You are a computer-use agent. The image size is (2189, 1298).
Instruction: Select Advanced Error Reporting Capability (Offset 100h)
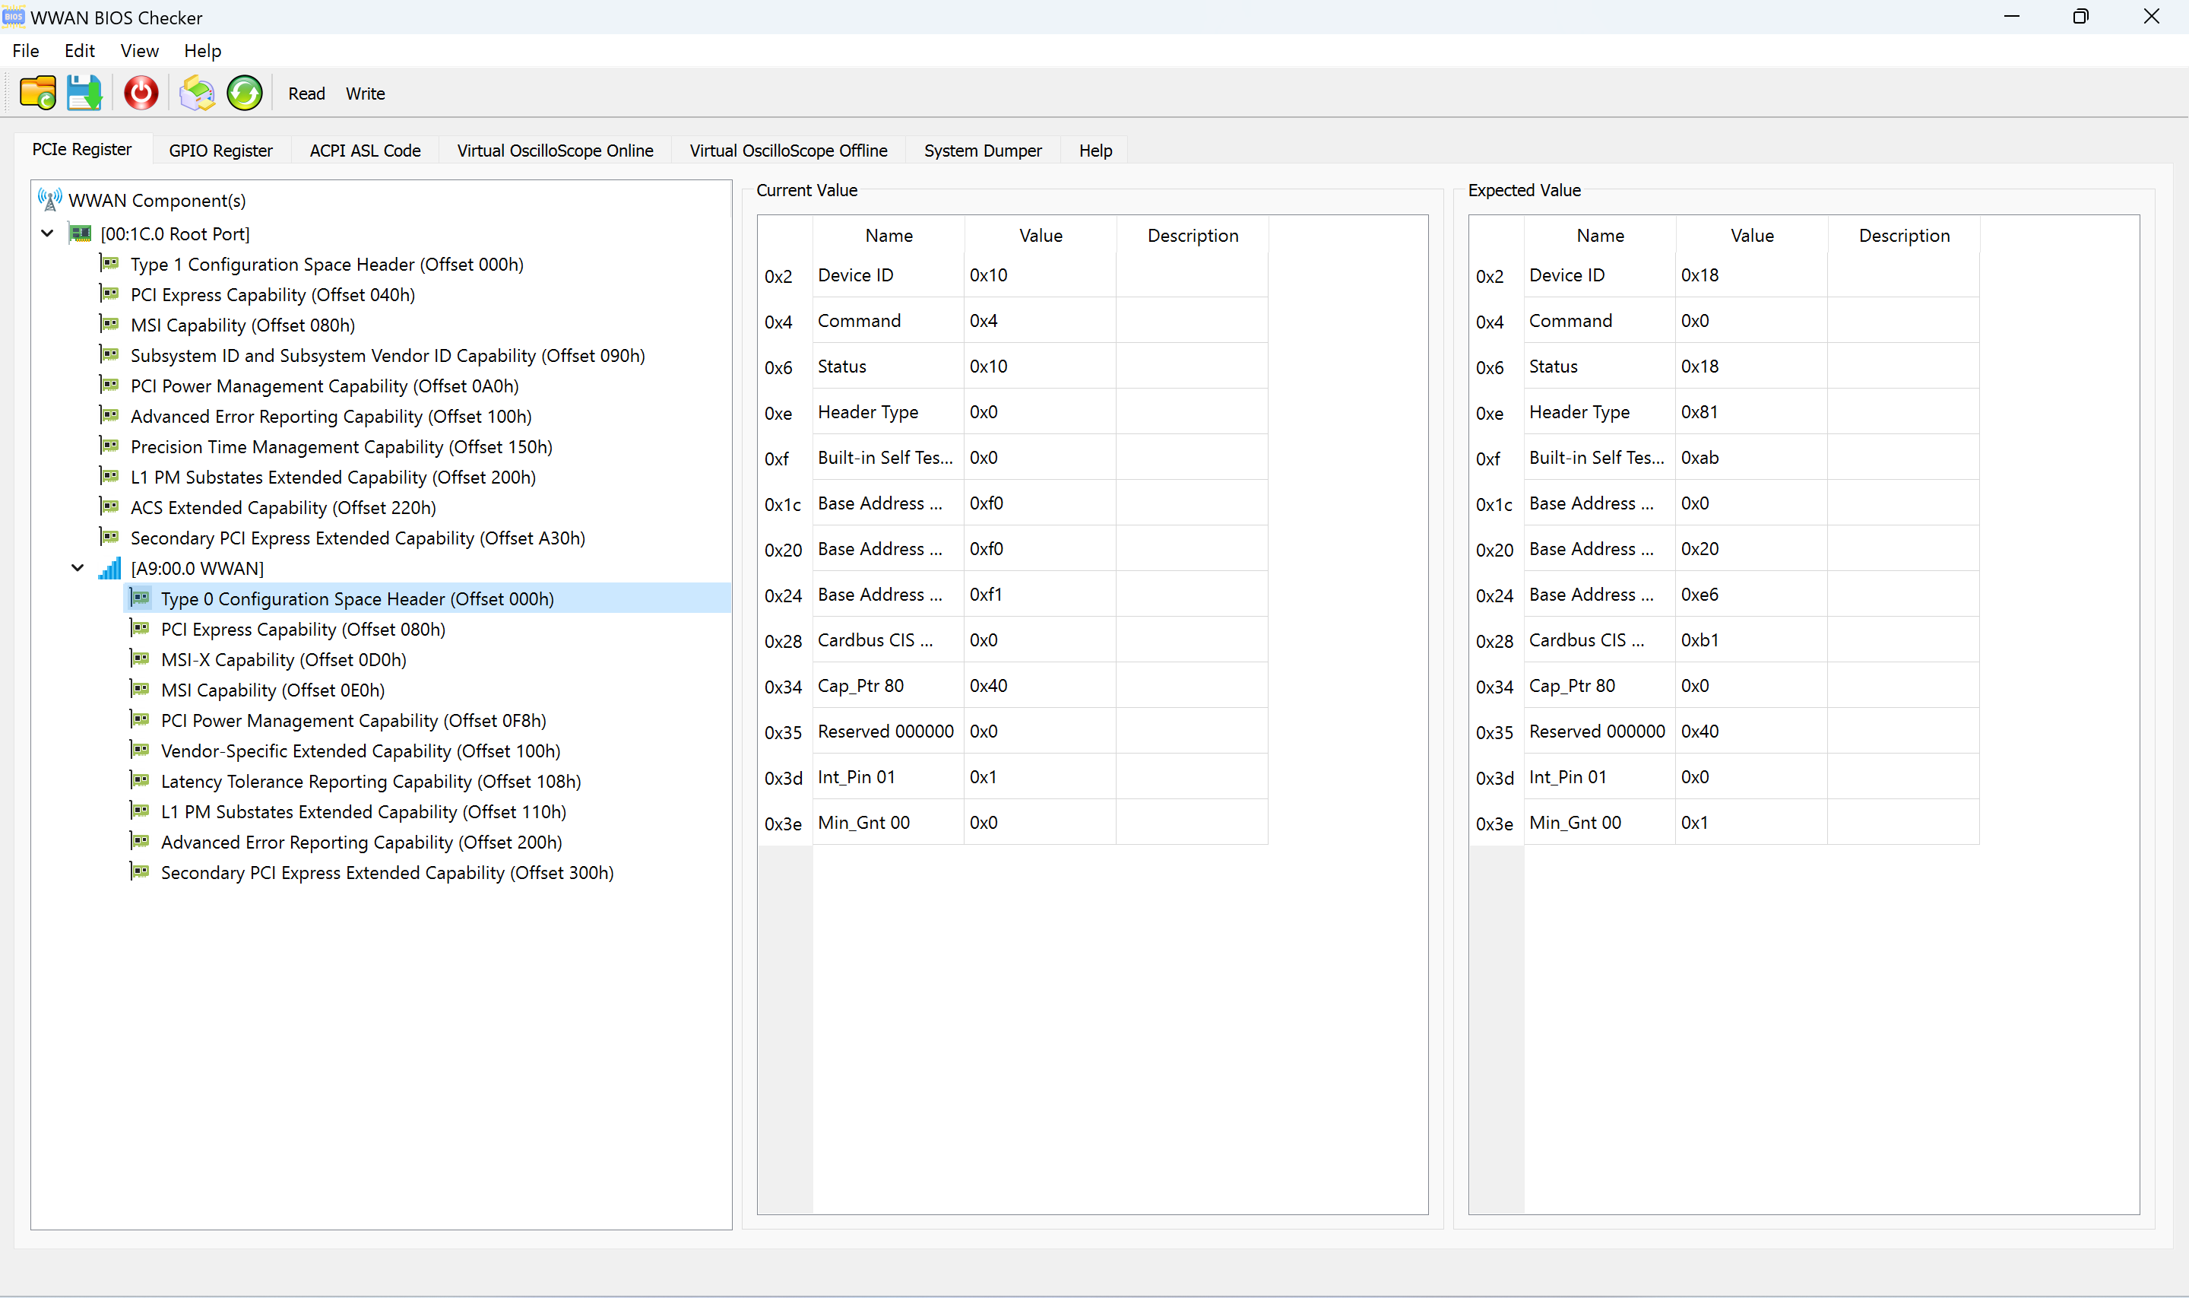tap(331, 417)
